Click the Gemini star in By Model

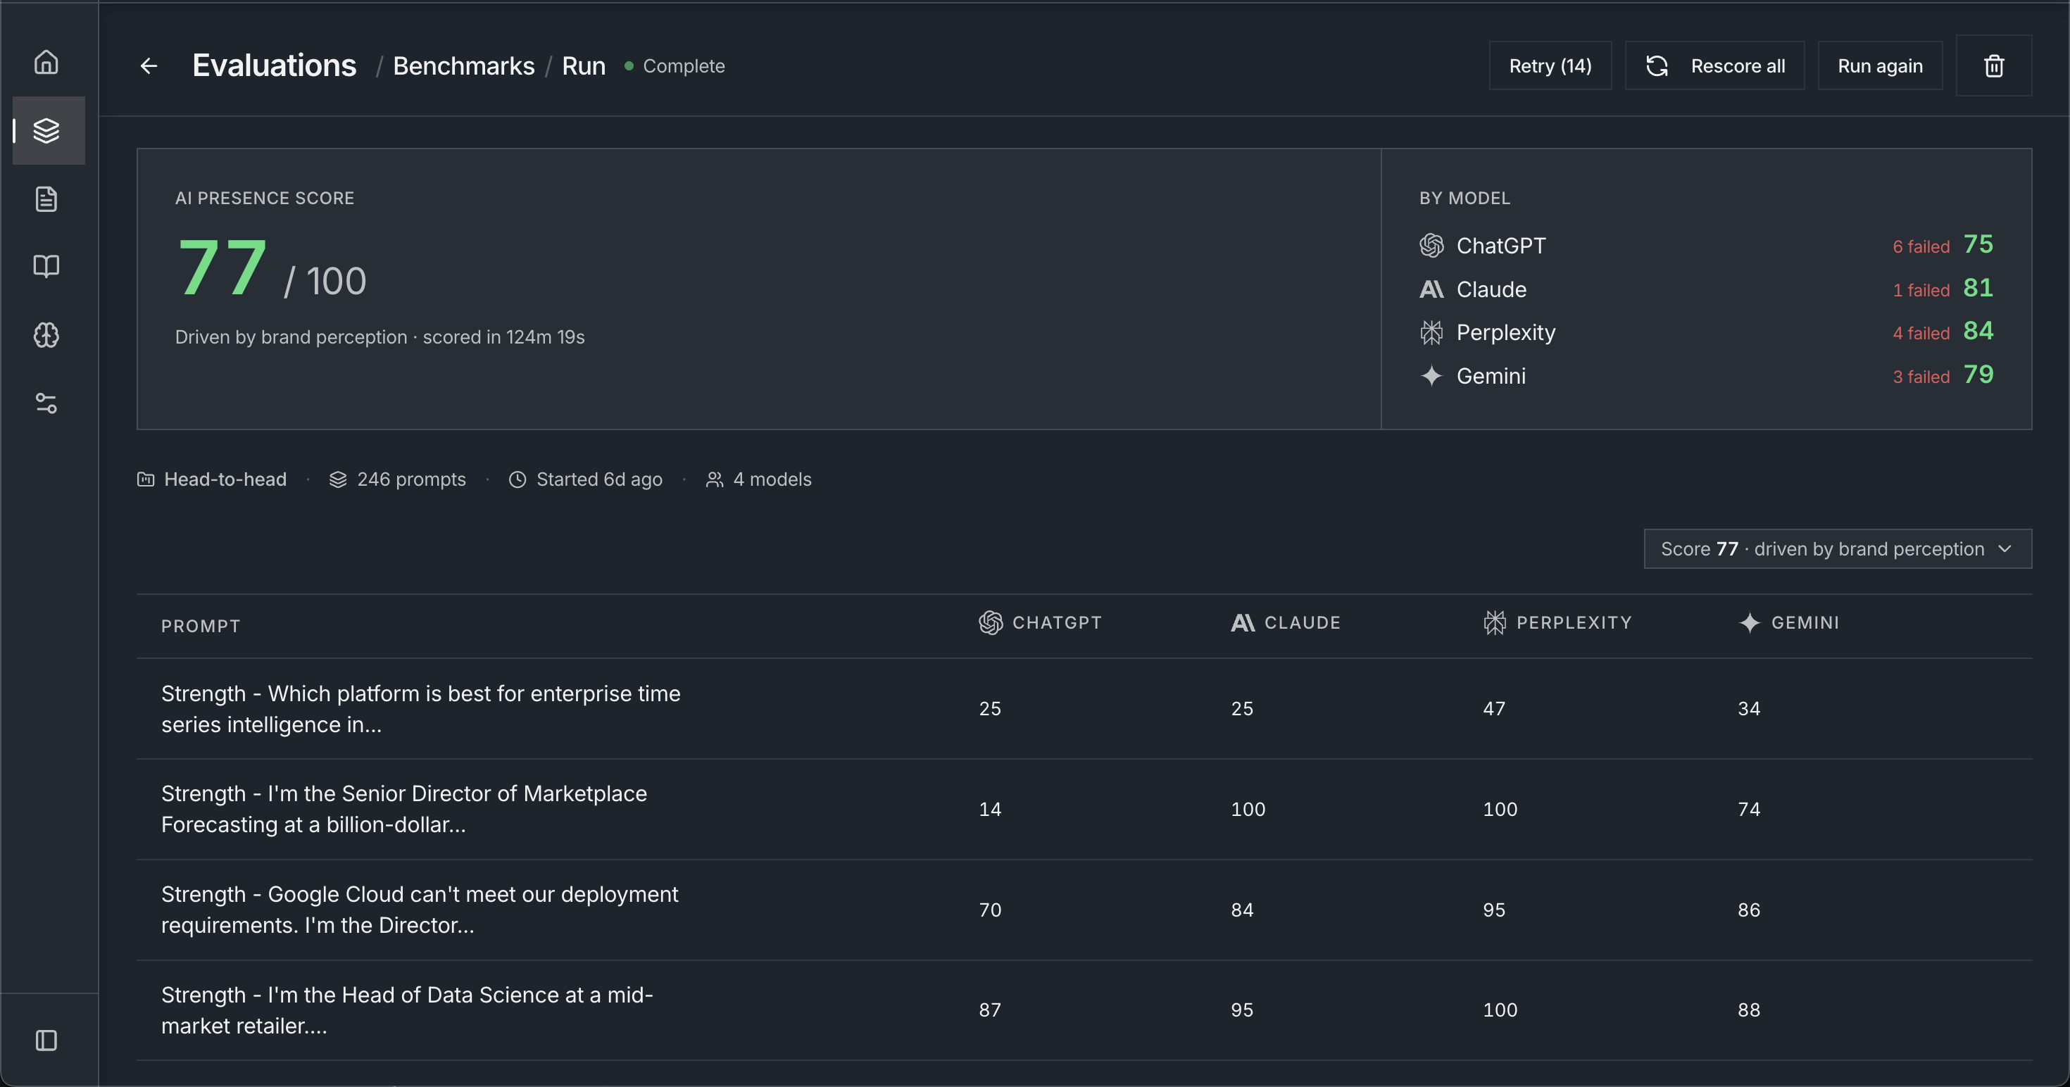(1432, 376)
